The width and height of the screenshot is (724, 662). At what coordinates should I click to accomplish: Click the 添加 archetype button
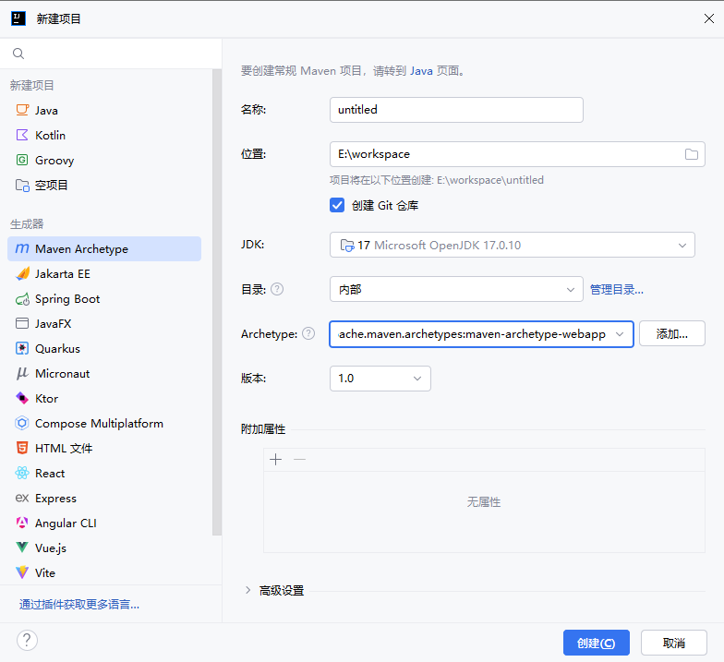pos(671,333)
